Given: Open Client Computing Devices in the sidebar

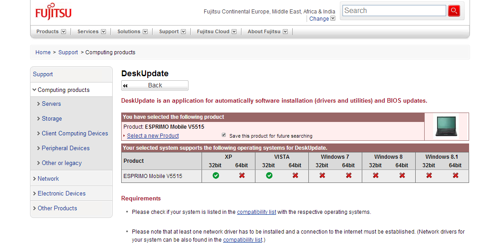Looking at the screenshot, I should (x=75, y=134).
